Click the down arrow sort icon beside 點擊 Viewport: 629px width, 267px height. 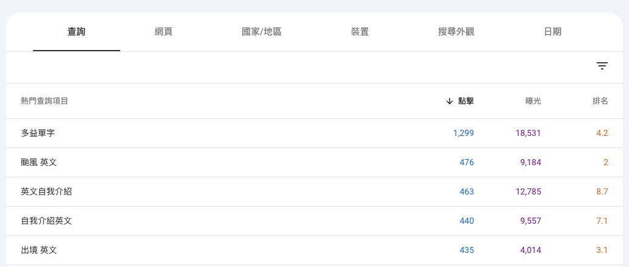(x=450, y=101)
